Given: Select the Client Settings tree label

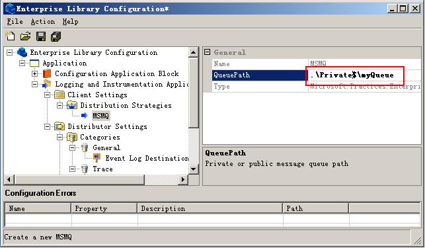Looking at the screenshot, I should 97,95.
